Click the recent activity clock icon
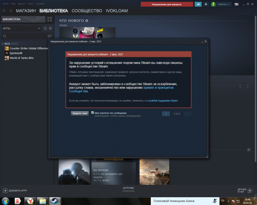This screenshot has width=257, height=205. [x=45, y=28]
